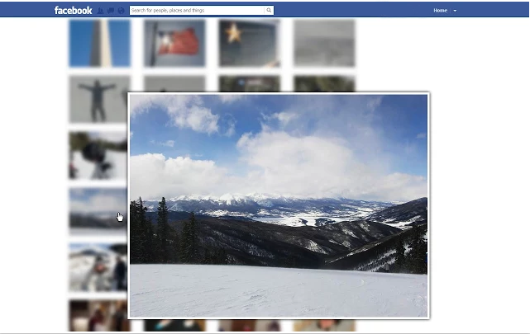
Task: Select the mountain landscape thumbnail under the cursor
Action: [x=98, y=211]
